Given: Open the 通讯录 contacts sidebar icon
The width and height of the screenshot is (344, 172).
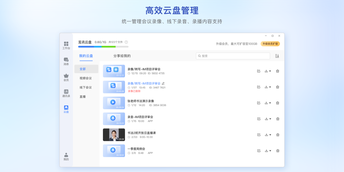Looking at the screenshot, I should tap(66, 93).
